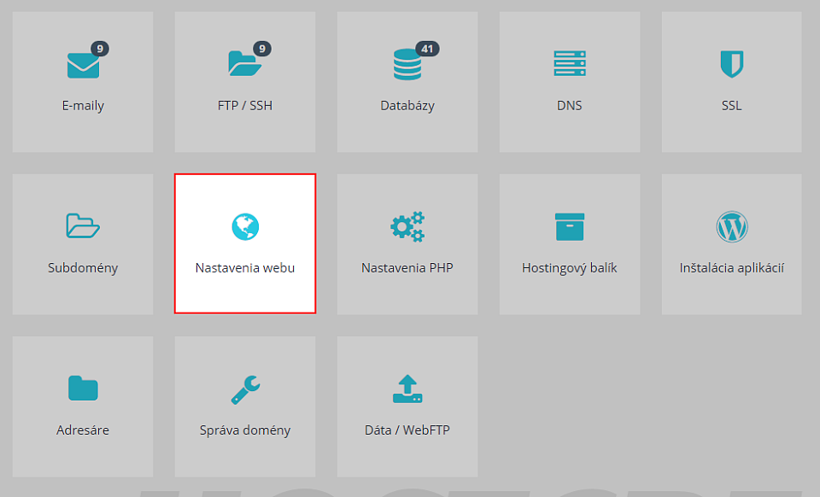
Task: Click the Hostingový balík label
Action: coord(570,268)
